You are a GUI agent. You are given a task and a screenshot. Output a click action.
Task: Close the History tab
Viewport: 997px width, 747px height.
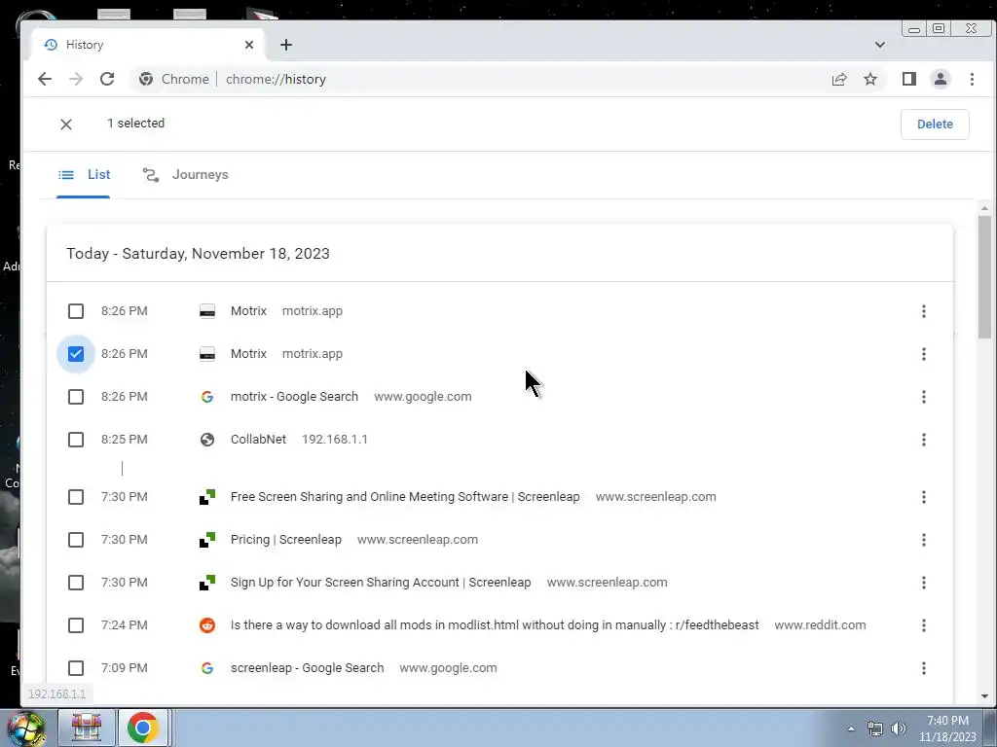click(x=249, y=45)
